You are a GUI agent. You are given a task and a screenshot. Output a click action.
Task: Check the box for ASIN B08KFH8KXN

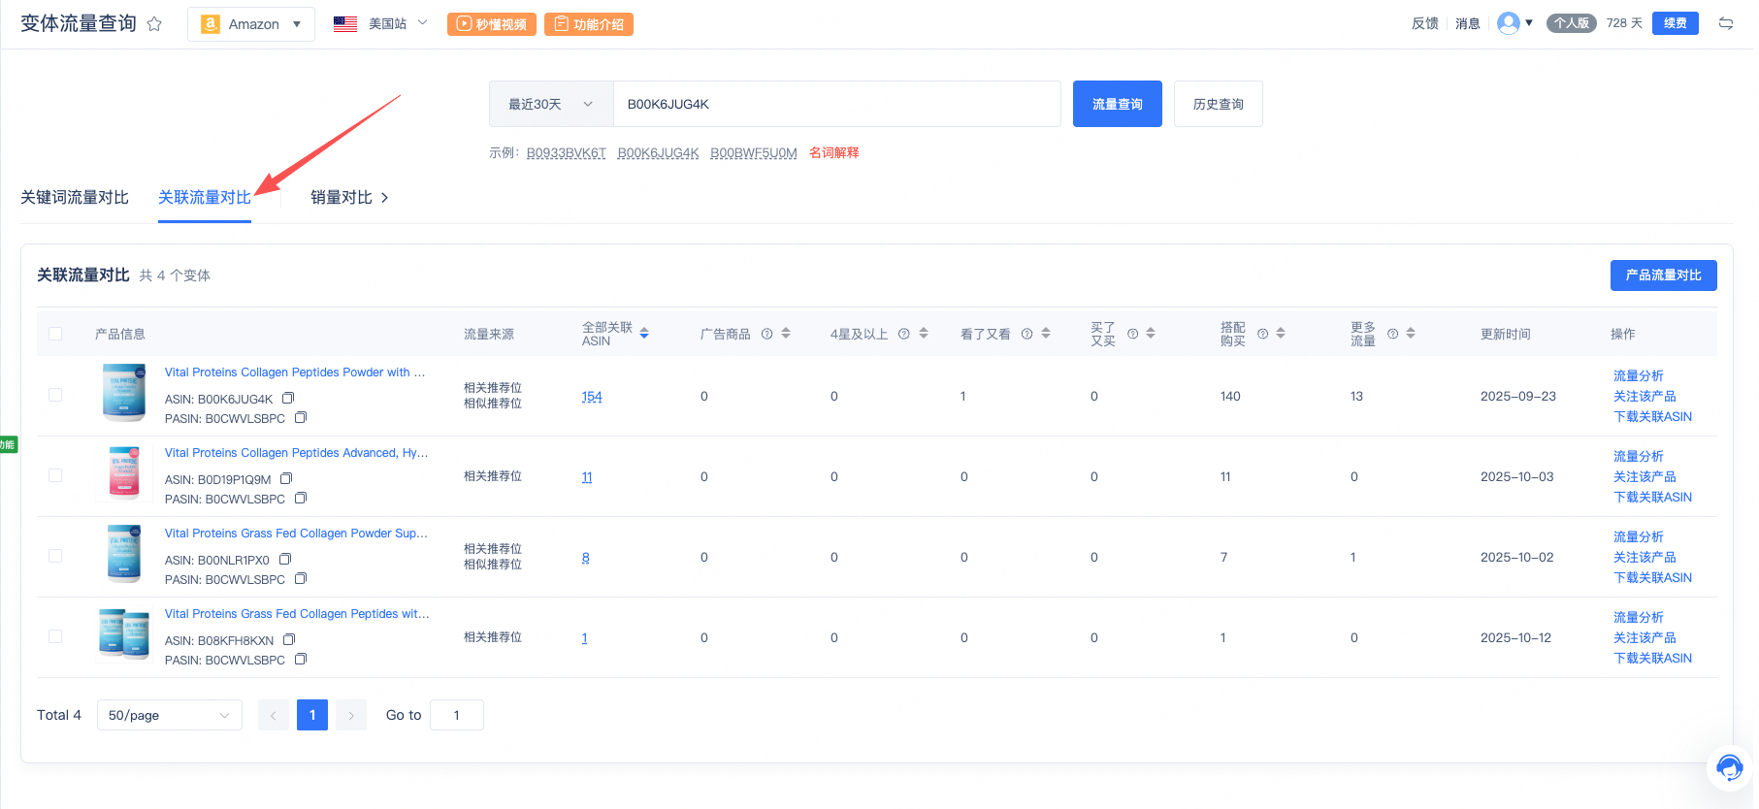(x=55, y=636)
